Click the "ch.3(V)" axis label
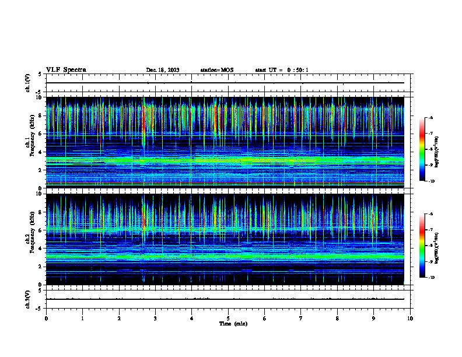This screenshot has height=357, width=462. pyautogui.click(x=27, y=299)
